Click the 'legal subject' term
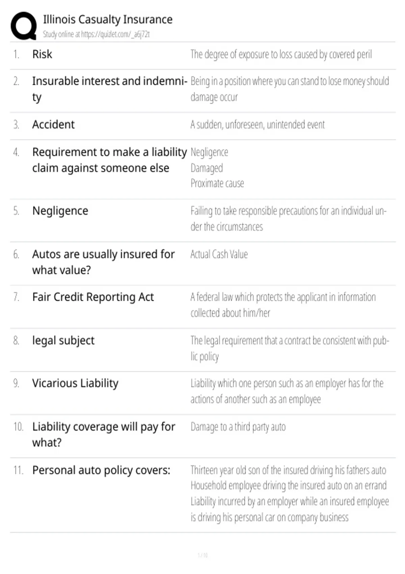Viewport: 405px width, 574px height. coord(63,340)
